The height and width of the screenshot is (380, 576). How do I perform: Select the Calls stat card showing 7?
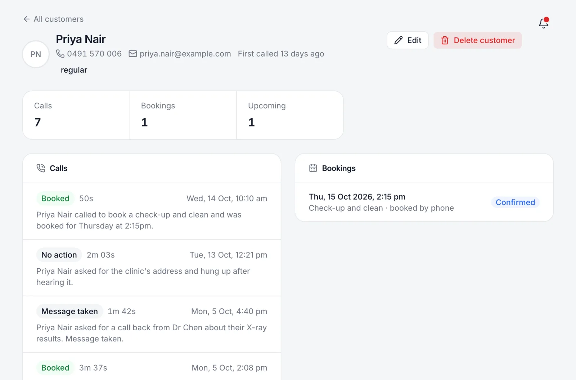coord(76,115)
